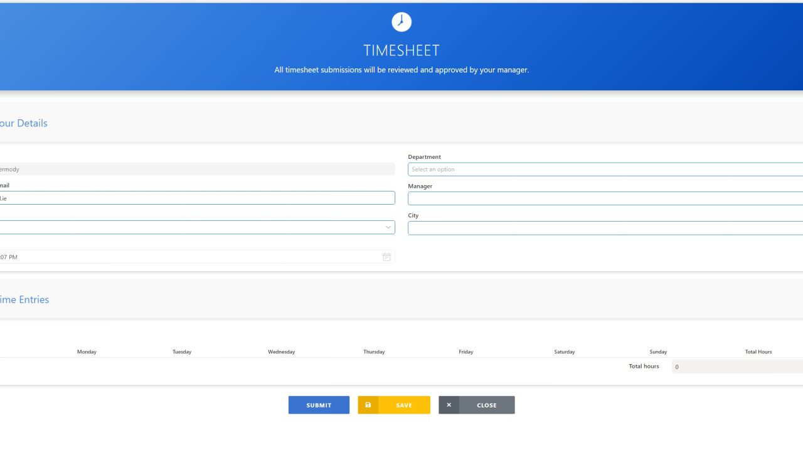Click the chevron arrow on the left dropdown field
803x452 pixels.
tap(388, 227)
